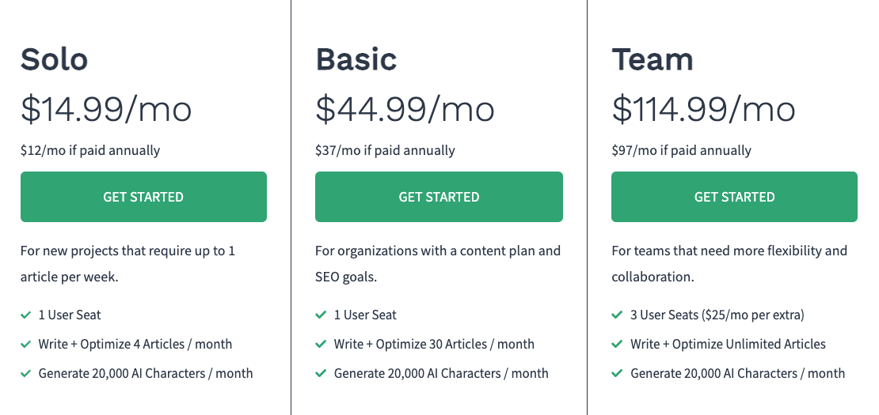This screenshot has width=879, height=415.
Task: Click the Solo plan GET STARTED button
Action: 143,197
